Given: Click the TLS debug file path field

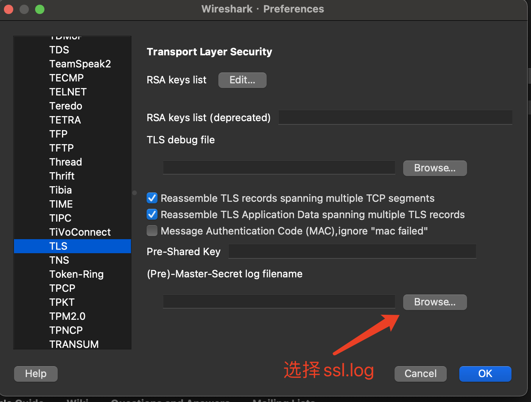Looking at the screenshot, I should 279,168.
